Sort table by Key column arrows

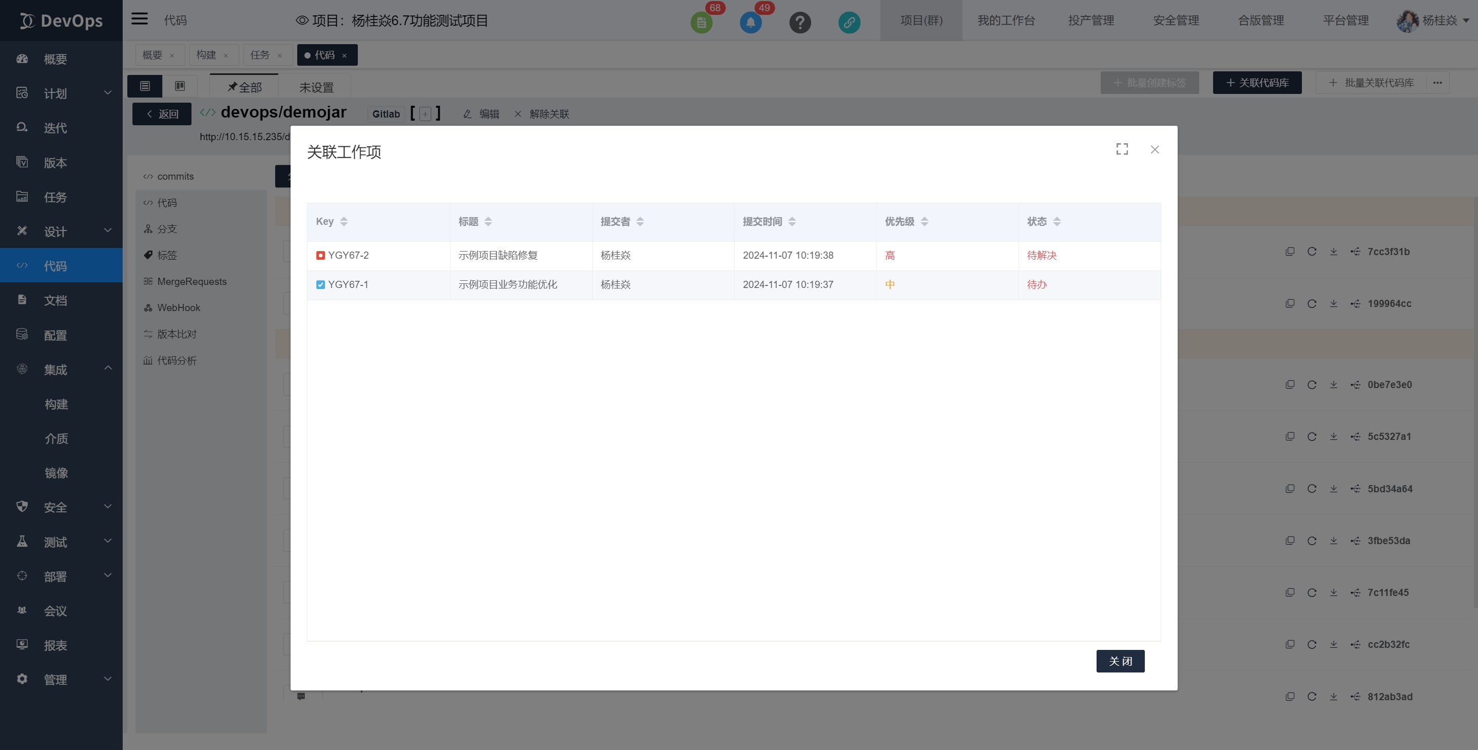pyautogui.click(x=343, y=221)
